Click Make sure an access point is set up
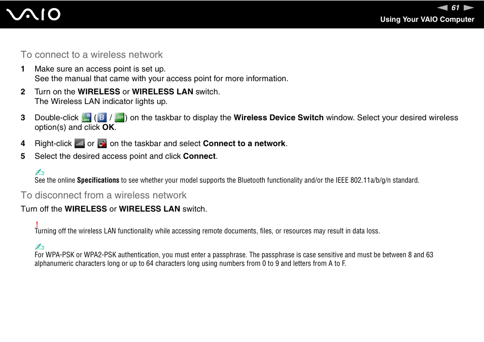 pyautogui.click(x=100, y=69)
